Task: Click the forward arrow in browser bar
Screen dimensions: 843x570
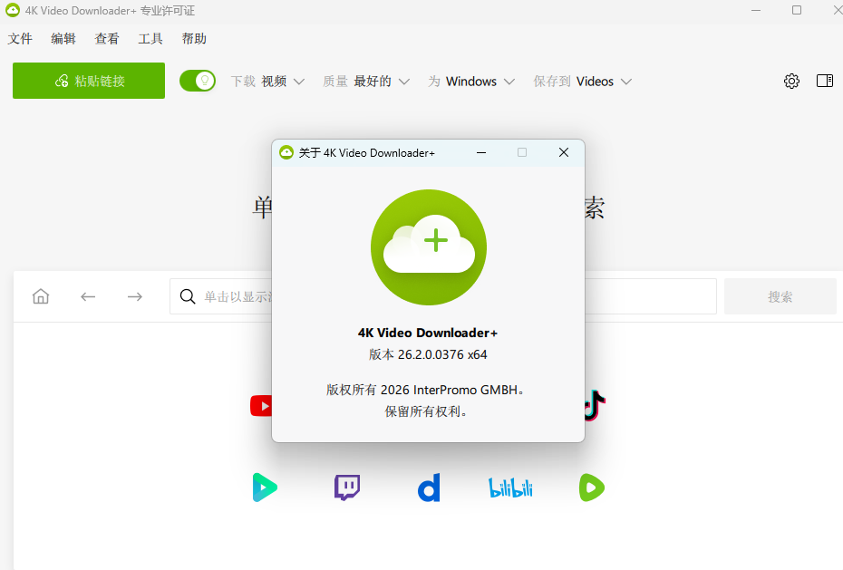Action: point(135,296)
